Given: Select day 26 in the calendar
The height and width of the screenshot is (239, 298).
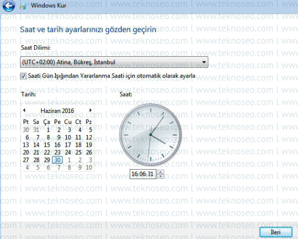Looking at the screenshot, I should click(x=89, y=152).
